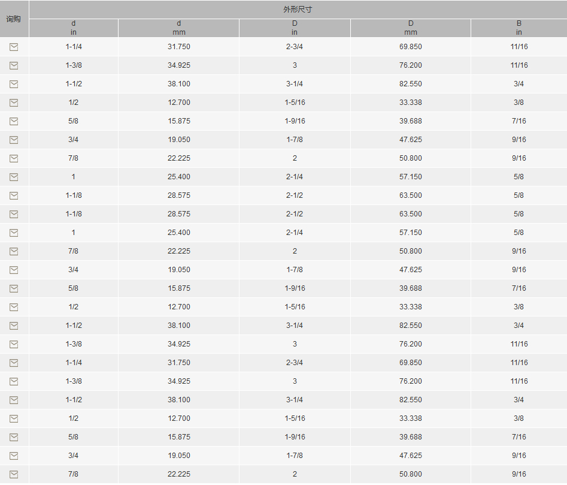The image size is (567, 485).
Task: Select envelope icon of the upper 1-1/8 row
Action: click(x=14, y=195)
